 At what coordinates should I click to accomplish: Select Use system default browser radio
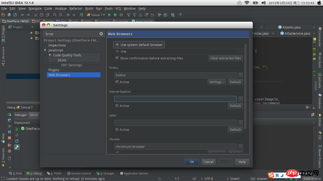(117, 45)
